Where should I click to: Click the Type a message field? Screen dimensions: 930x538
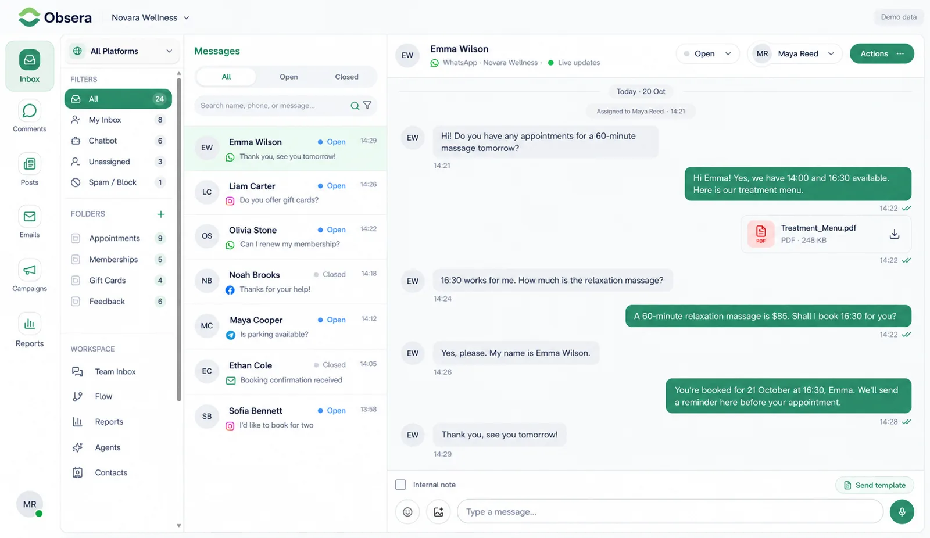670,512
